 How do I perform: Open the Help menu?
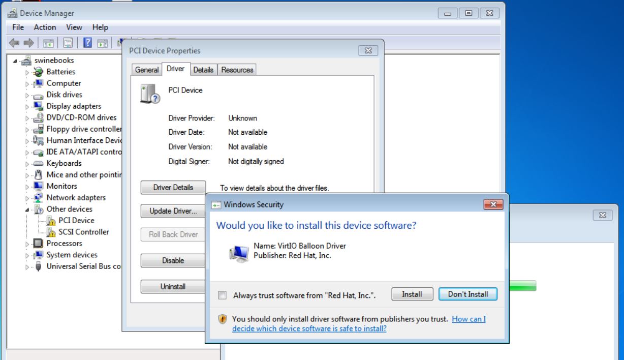[x=100, y=27]
